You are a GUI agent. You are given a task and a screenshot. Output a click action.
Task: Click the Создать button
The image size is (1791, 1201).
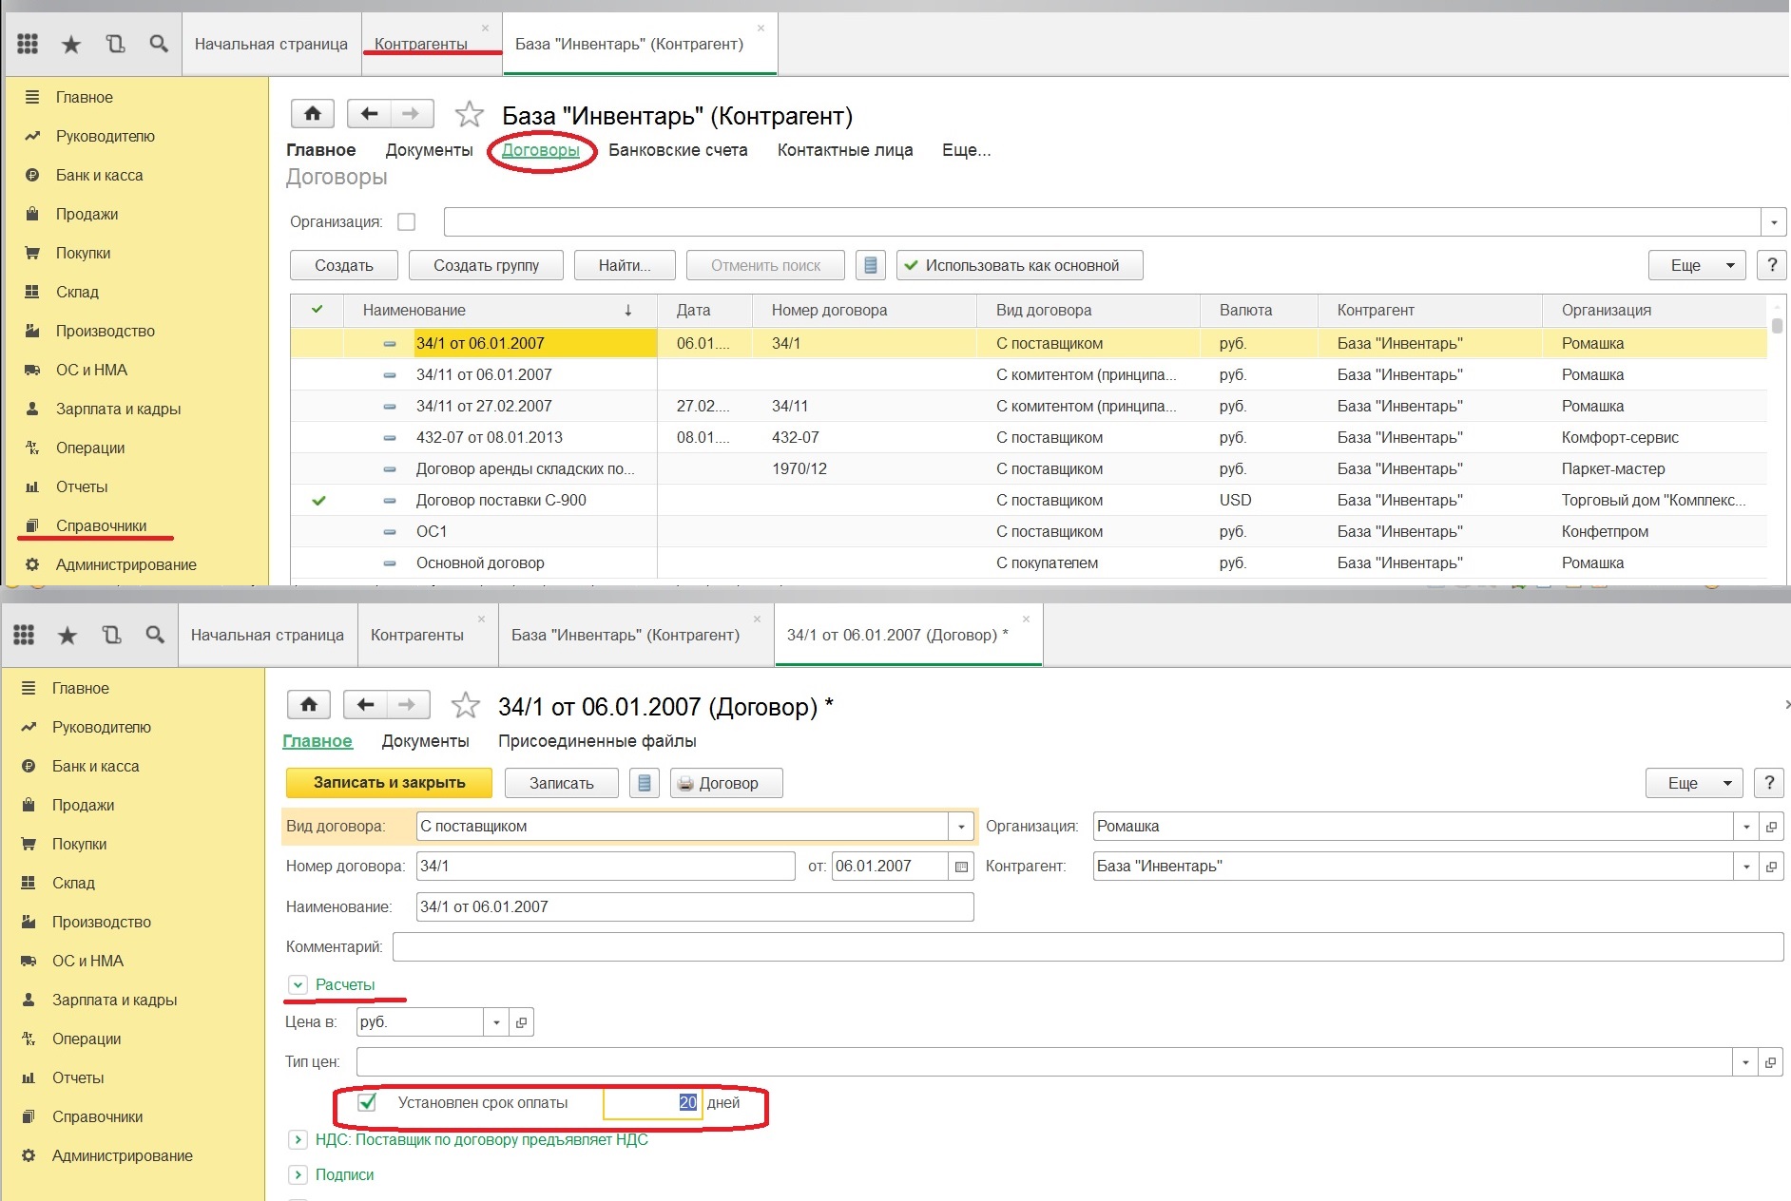(344, 265)
